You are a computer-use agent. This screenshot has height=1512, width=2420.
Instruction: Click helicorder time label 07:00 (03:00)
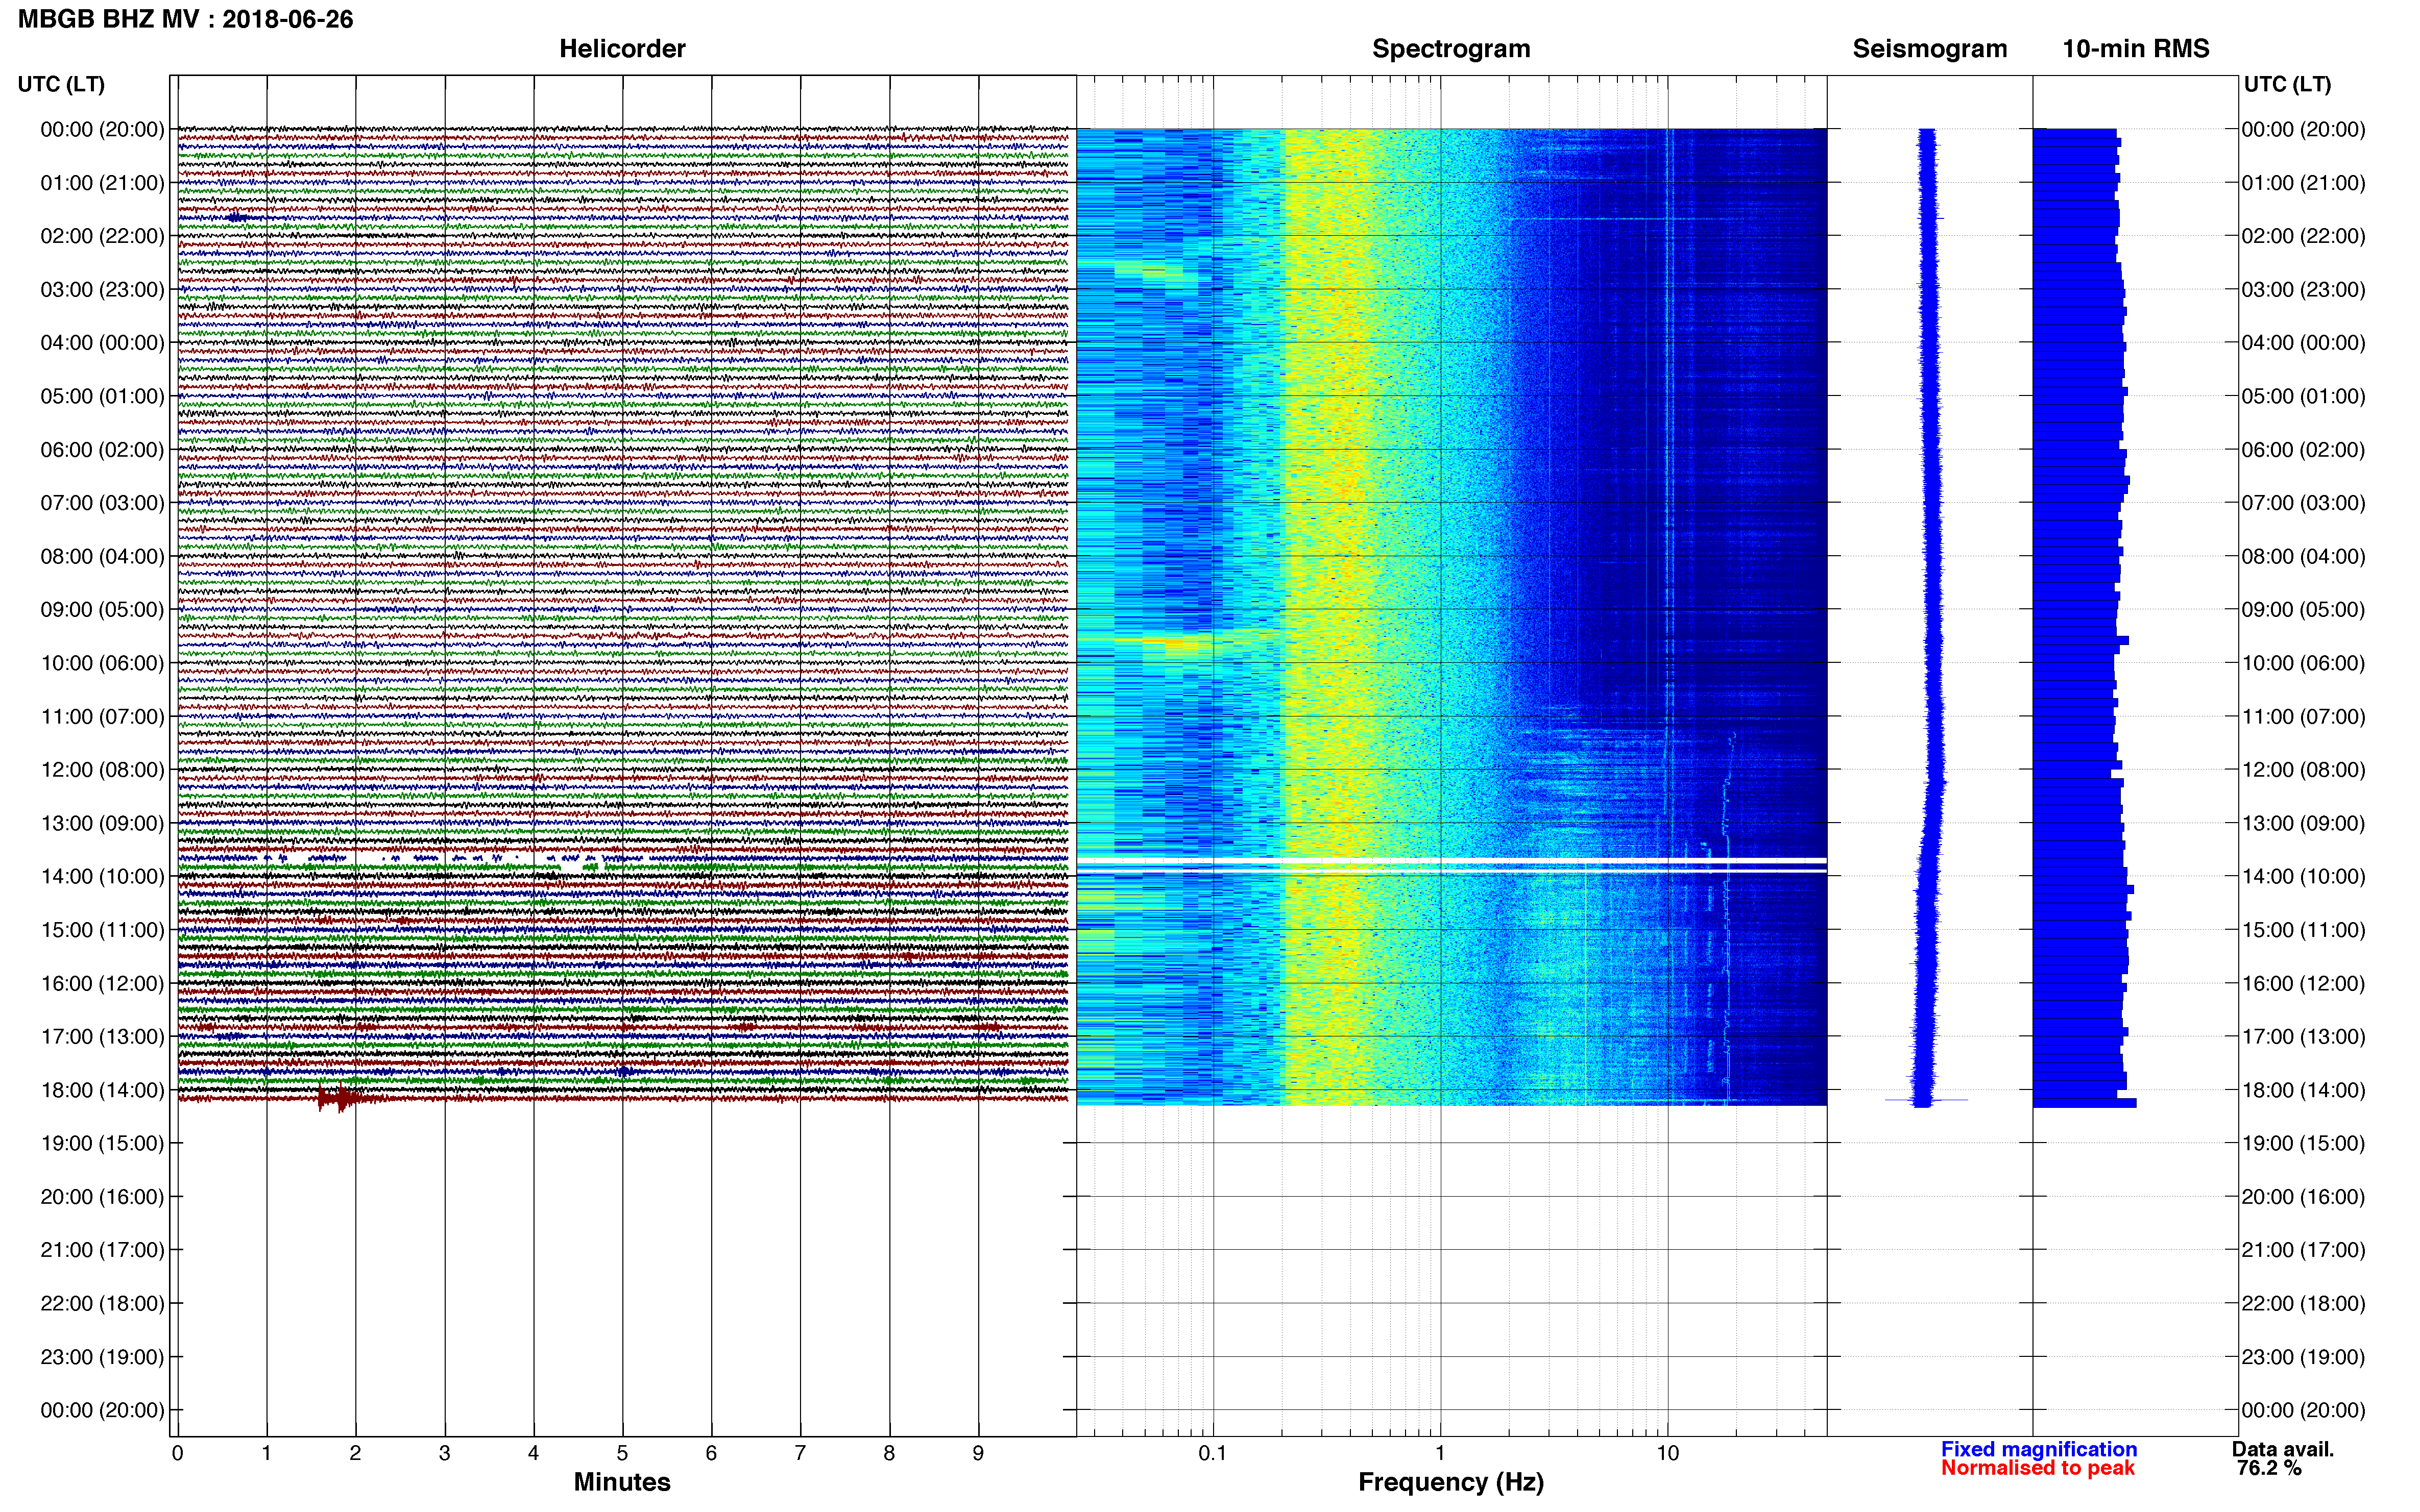(102, 503)
